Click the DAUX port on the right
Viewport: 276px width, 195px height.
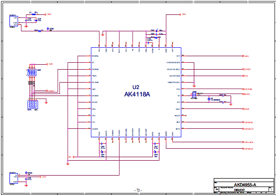[x=246, y=109]
